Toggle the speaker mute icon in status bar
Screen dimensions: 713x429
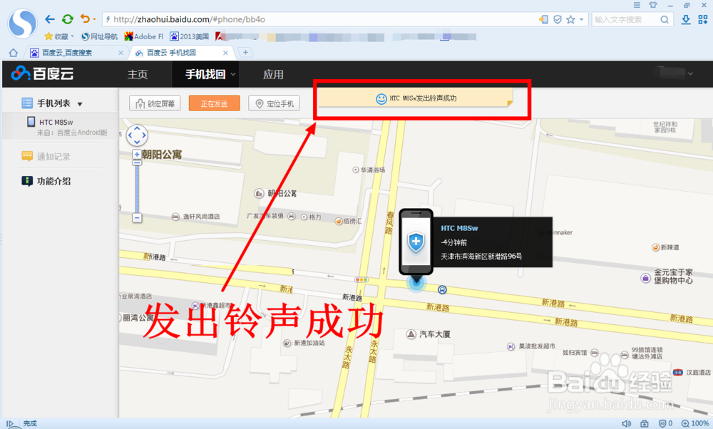(626, 423)
